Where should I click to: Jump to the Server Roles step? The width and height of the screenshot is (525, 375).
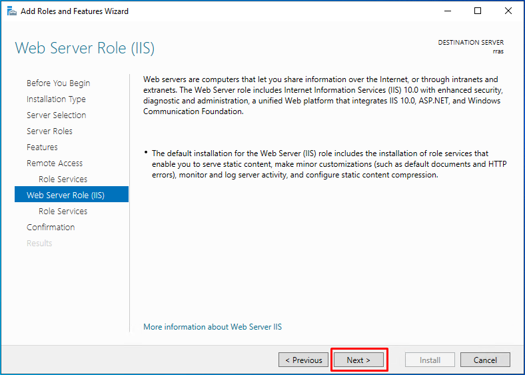coord(49,131)
